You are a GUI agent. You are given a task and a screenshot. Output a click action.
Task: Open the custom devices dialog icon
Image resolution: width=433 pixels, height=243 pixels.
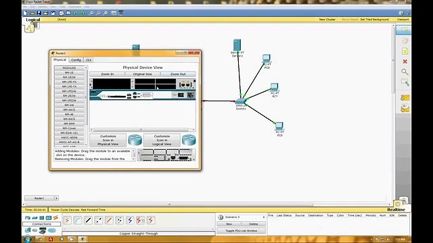(x=120, y=13)
